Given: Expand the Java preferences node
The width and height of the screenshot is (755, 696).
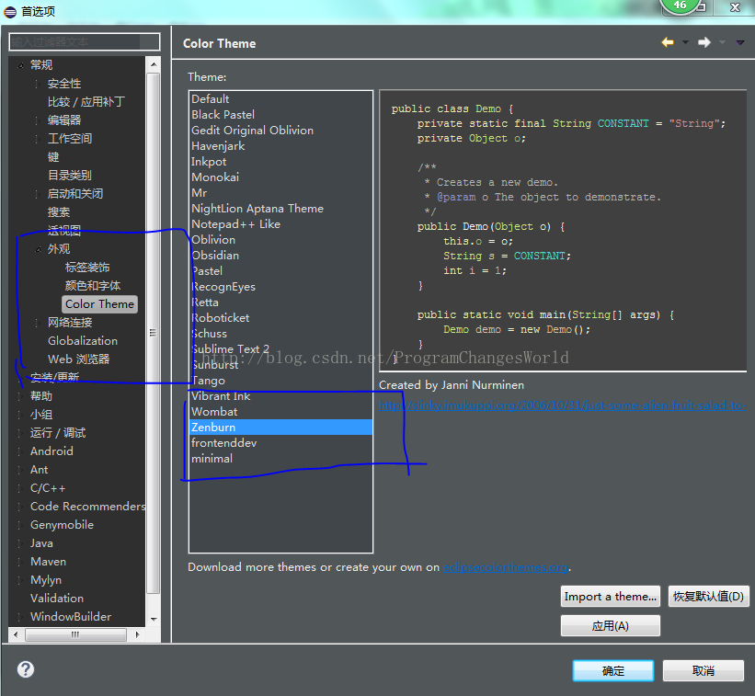Looking at the screenshot, I should (20, 543).
